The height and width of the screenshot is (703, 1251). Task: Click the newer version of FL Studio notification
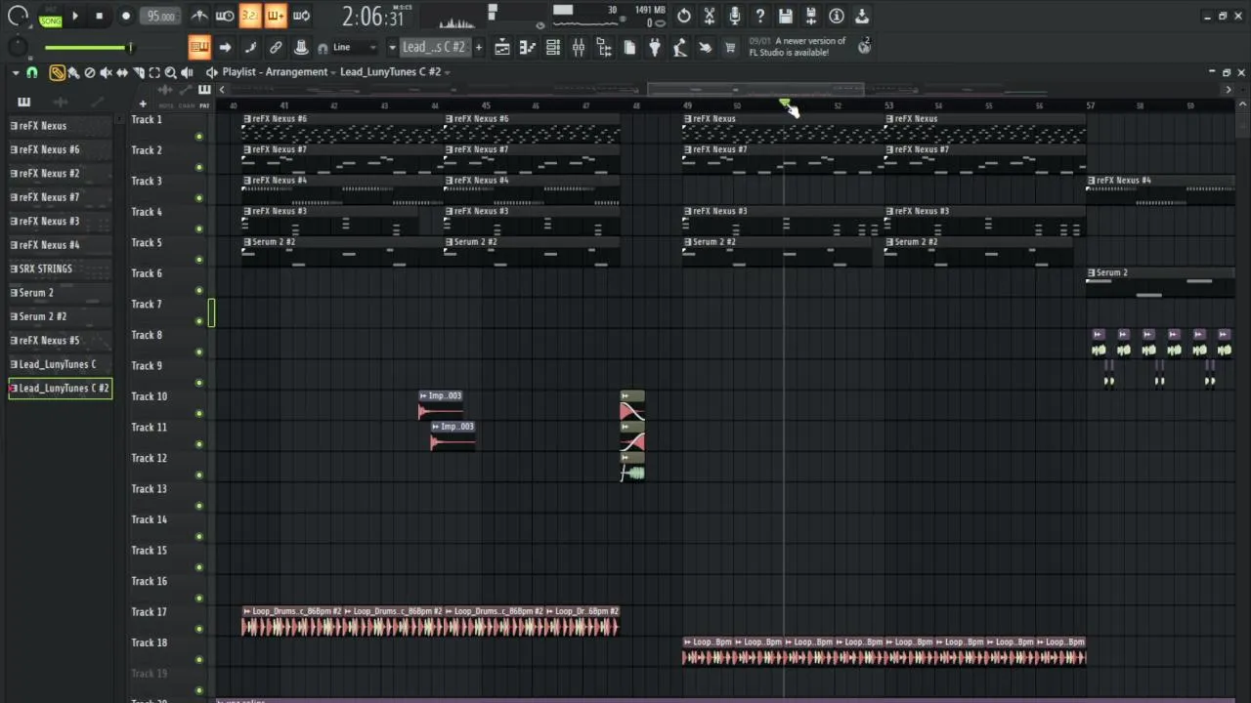click(x=797, y=47)
